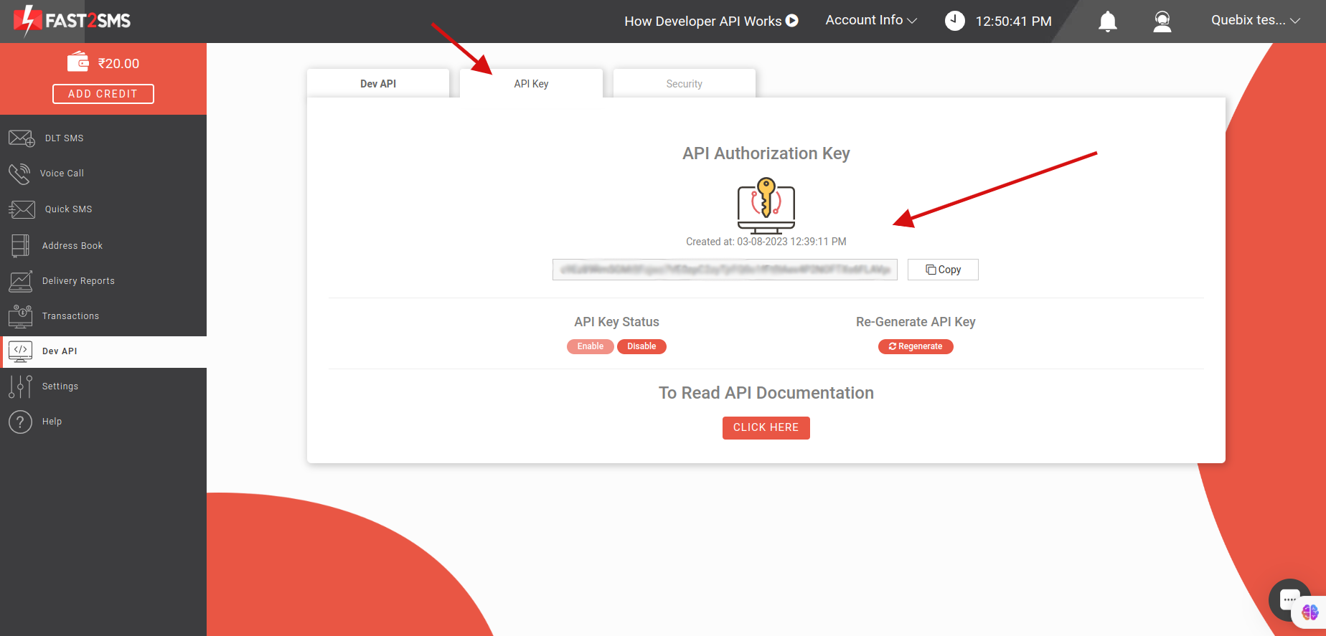Click the Quick SMS envelope icon
Image resolution: width=1326 pixels, height=636 pixels.
22,209
